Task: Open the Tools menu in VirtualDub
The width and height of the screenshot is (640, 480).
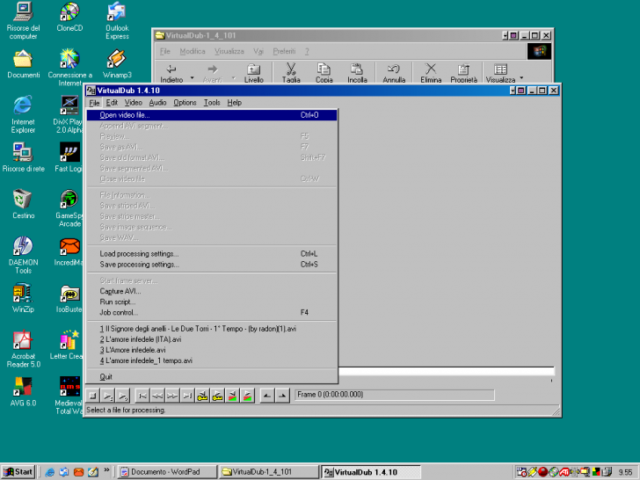Action: [212, 103]
